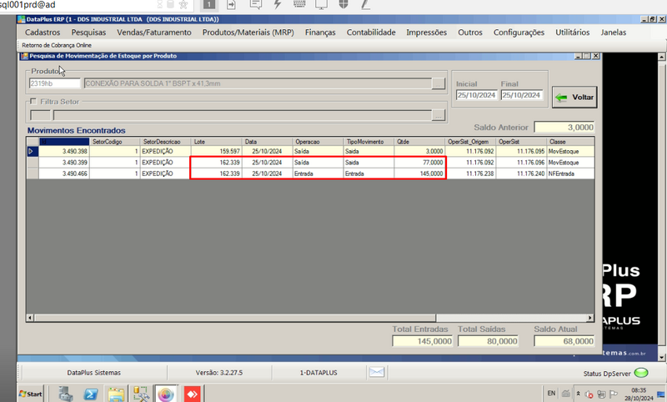Open the Outros menu
This screenshot has width=667, height=402.
[470, 33]
